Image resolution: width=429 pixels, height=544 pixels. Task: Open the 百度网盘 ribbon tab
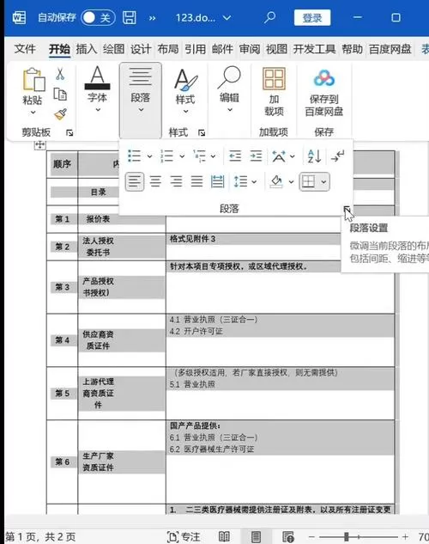(x=390, y=49)
